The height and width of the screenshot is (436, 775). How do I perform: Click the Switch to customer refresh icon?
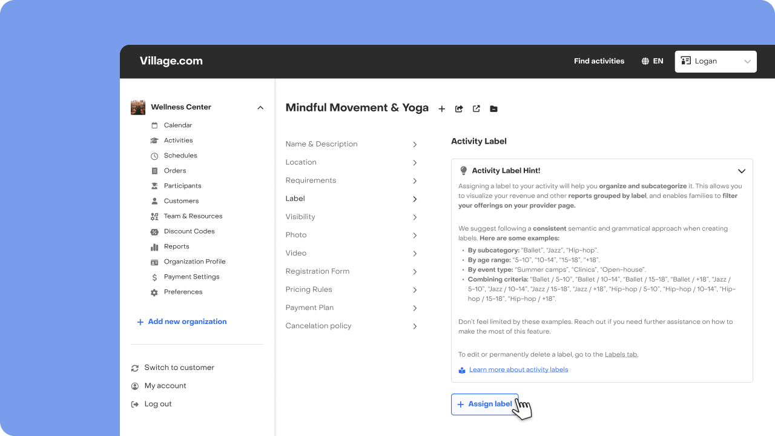click(135, 368)
